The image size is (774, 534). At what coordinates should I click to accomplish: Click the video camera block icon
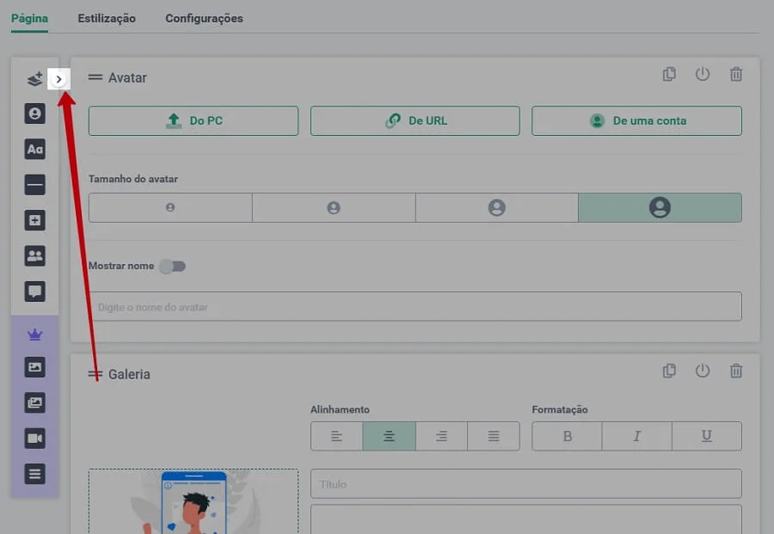pos(34,439)
